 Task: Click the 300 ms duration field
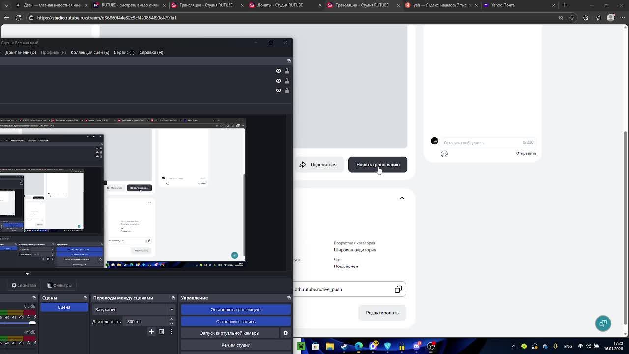tap(145, 322)
